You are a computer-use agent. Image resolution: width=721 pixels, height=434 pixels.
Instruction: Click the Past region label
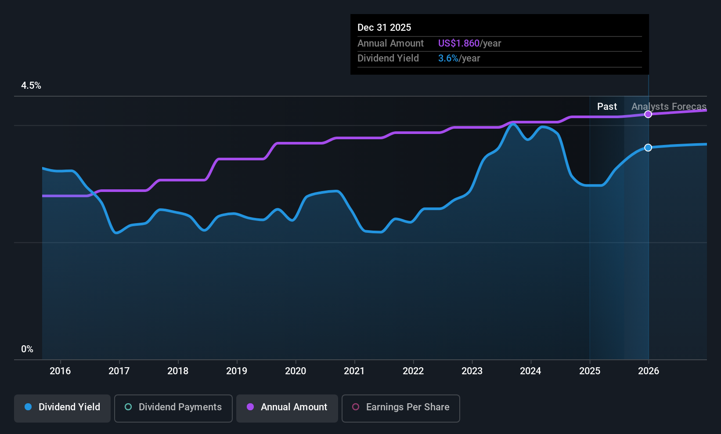coord(607,107)
